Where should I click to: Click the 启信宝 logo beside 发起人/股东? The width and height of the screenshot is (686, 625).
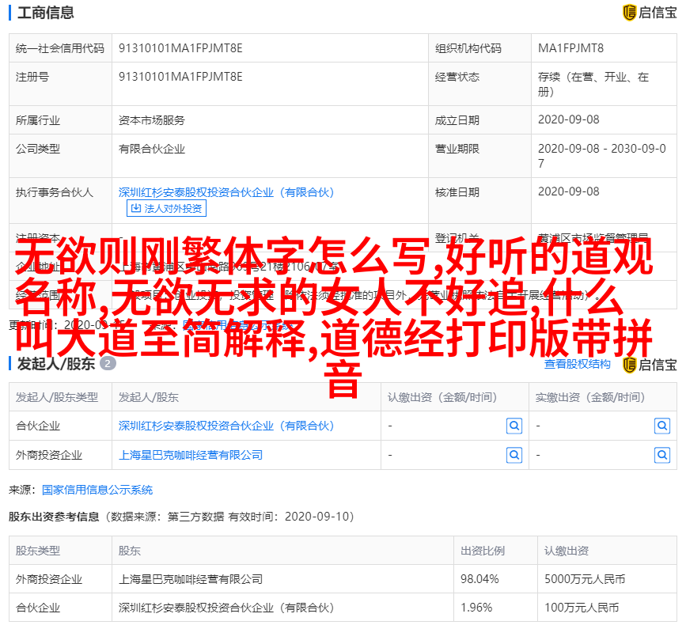click(650, 365)
